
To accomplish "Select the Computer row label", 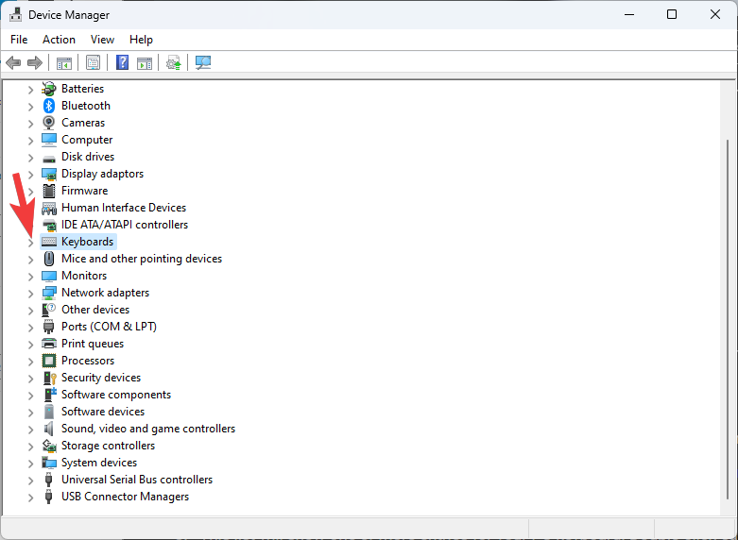I will [x=87, y=140].
